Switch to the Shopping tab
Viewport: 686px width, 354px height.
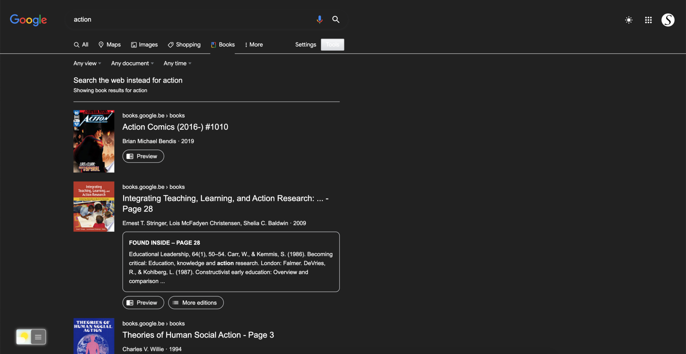tap(184, 45)
